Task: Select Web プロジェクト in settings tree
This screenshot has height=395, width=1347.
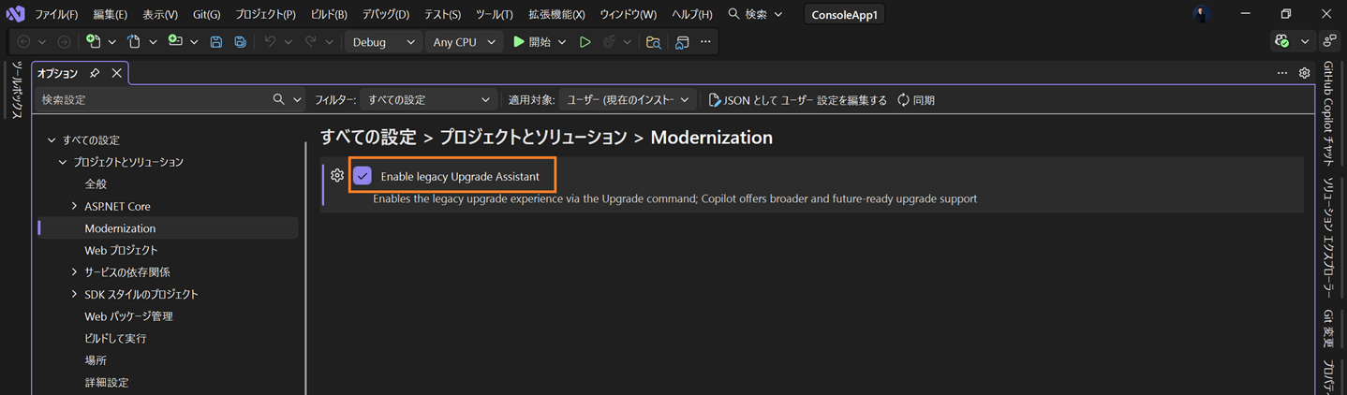Action: coord(121,250)
